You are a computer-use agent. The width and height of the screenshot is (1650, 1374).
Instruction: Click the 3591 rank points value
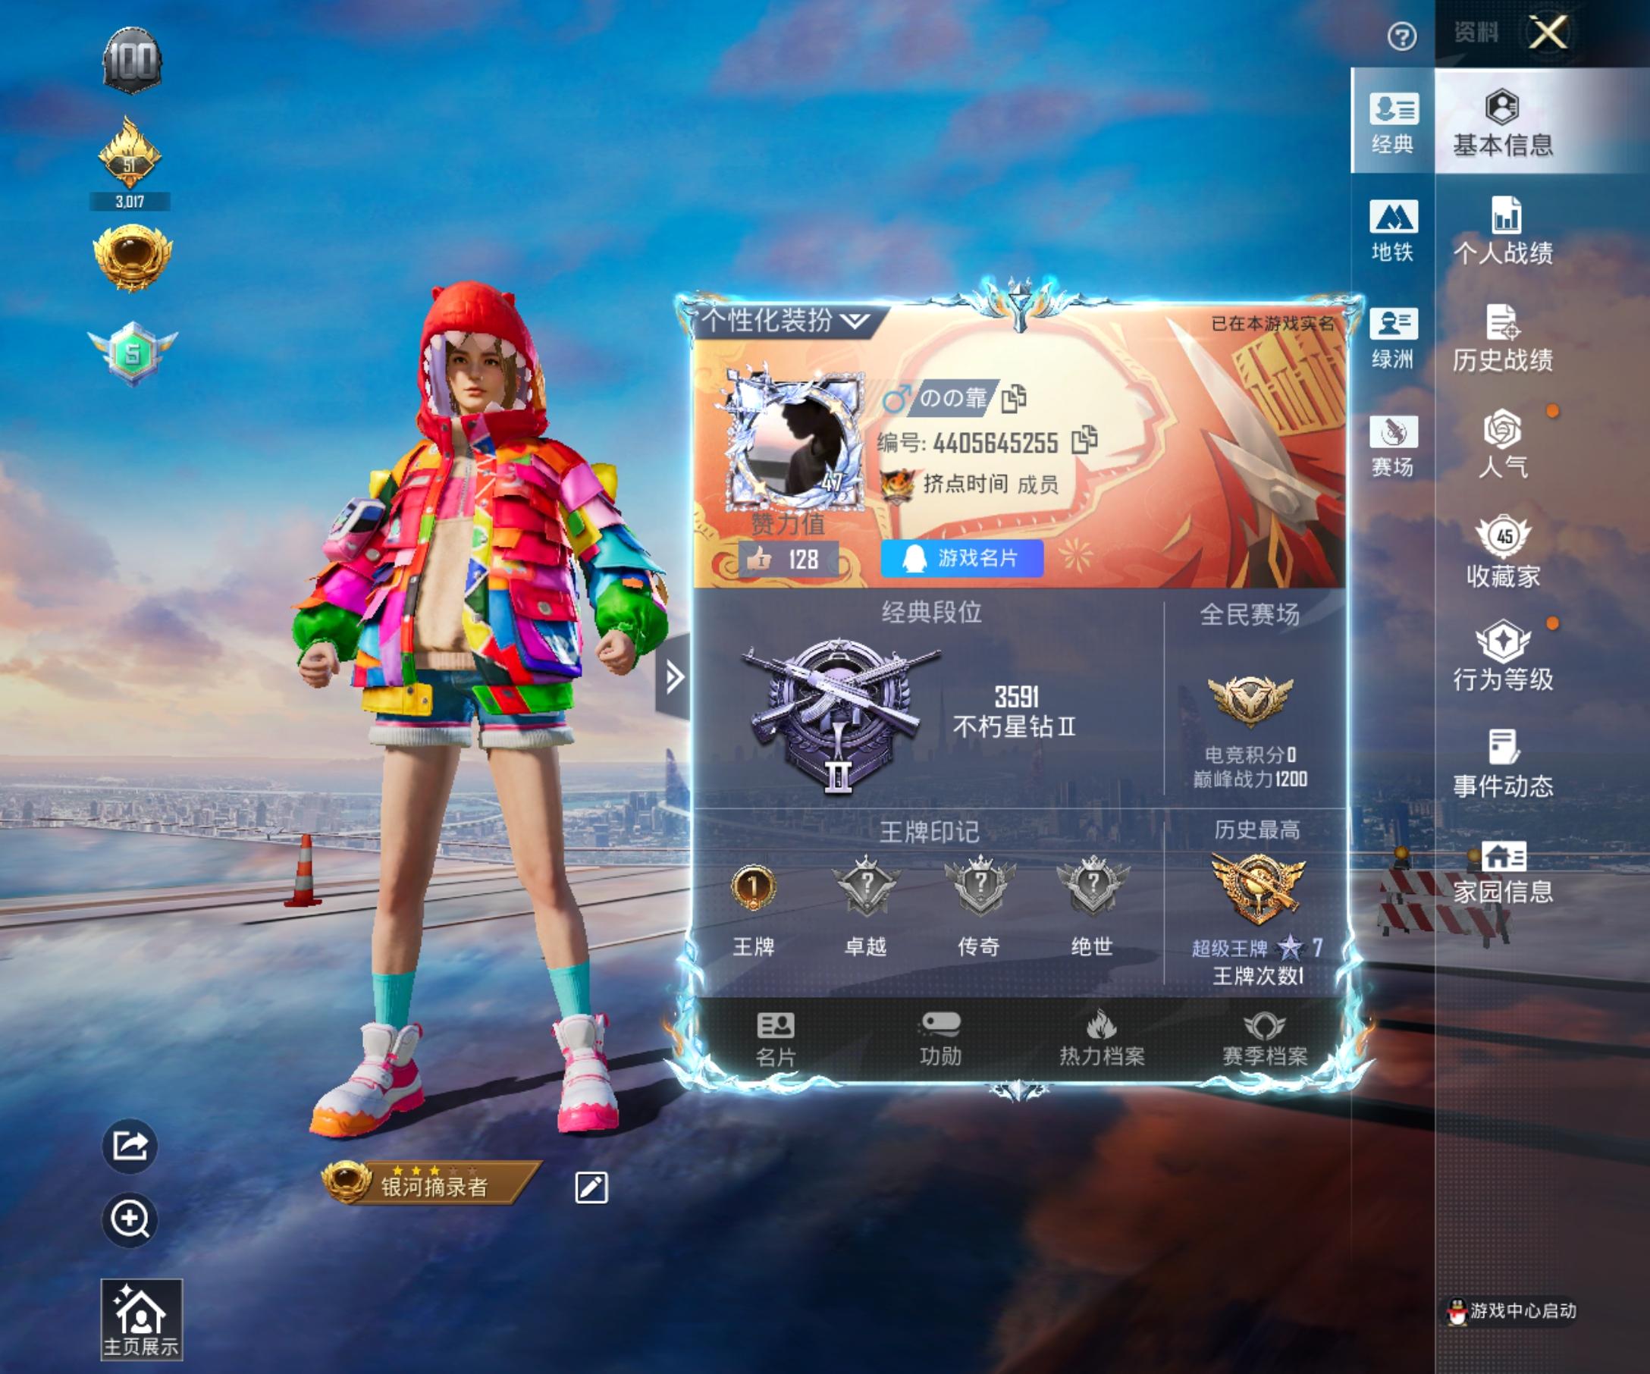point(1017,697)
